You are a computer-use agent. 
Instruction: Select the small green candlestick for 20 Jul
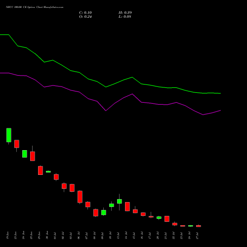pyautogui.click(x=159, y=218)
